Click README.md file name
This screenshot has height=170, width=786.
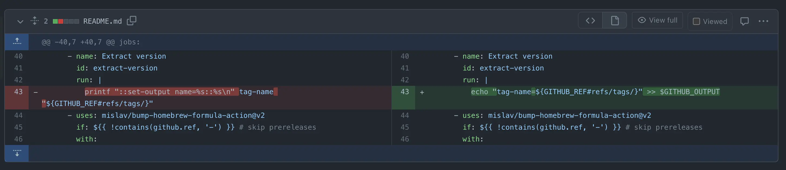click(x=103, y=21)
